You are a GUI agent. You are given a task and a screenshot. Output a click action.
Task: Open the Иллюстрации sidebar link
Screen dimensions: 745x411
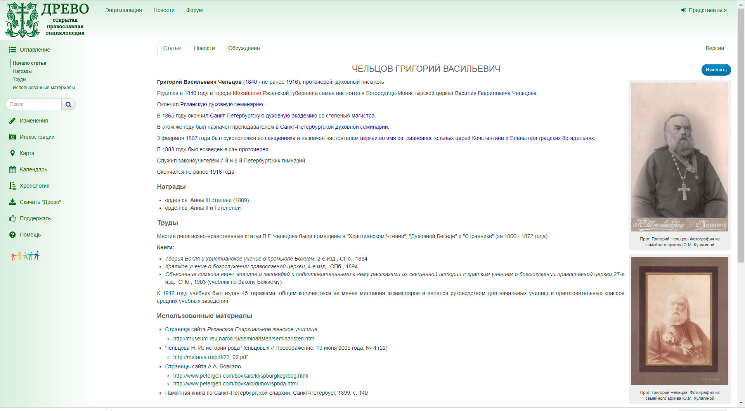[37, 137]
